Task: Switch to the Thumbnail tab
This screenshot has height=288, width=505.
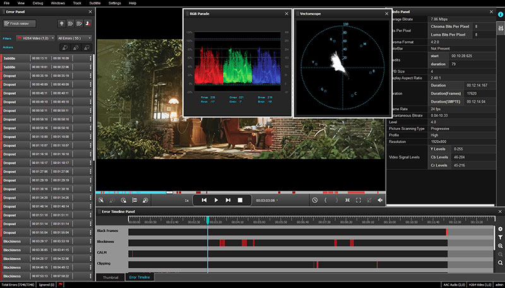Action: click(x=110, y=277)
